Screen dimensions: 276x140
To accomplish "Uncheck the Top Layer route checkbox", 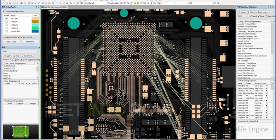I will pos(7,19).
